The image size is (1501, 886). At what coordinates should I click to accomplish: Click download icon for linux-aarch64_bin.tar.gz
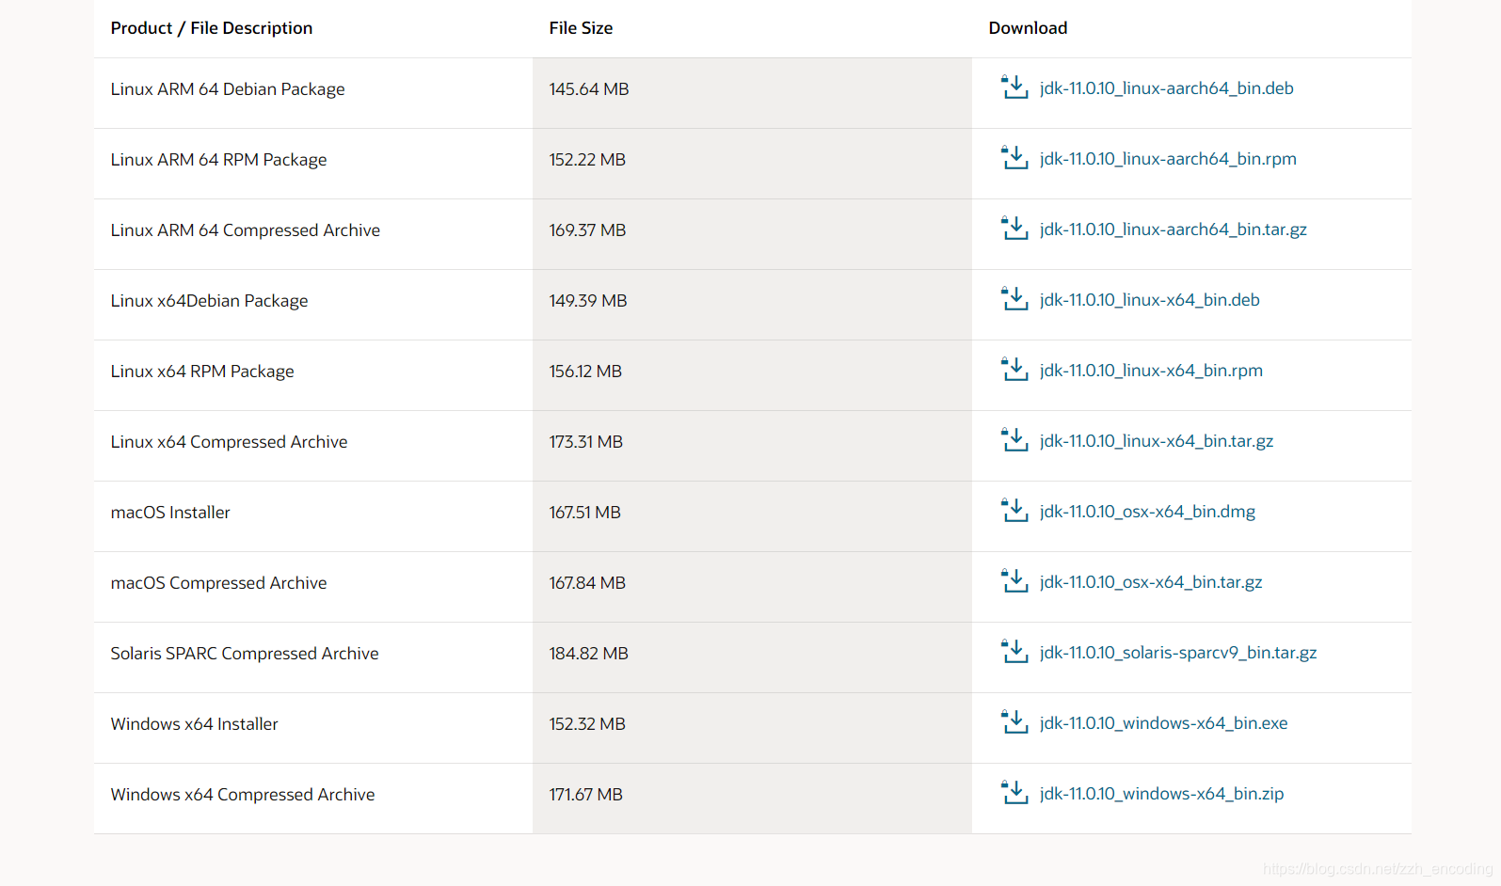1014,229
